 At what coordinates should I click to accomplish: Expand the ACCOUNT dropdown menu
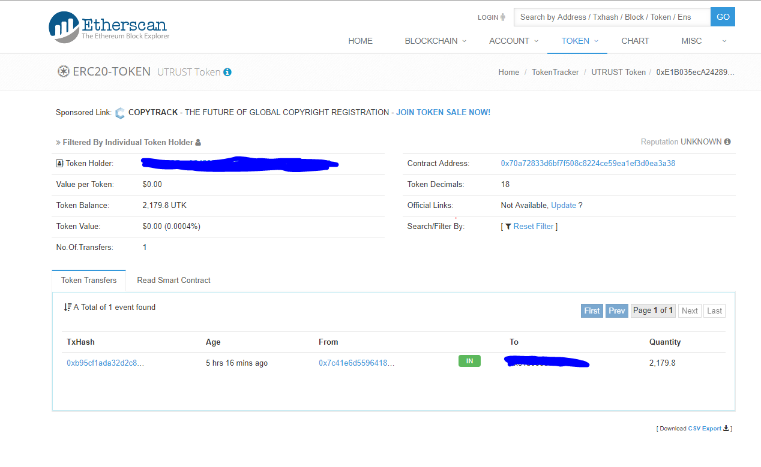513,41
